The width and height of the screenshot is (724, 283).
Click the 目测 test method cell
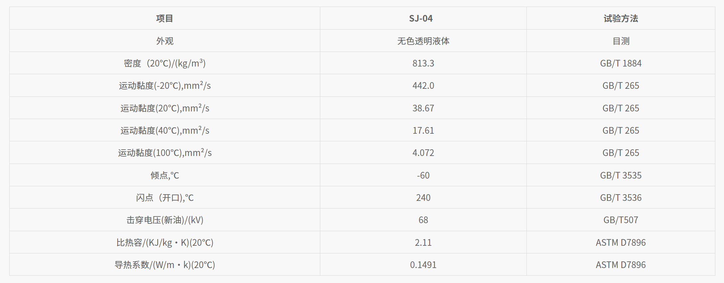click(x=621, y=41)
